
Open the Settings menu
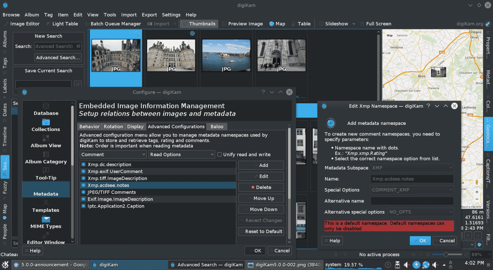171,15
